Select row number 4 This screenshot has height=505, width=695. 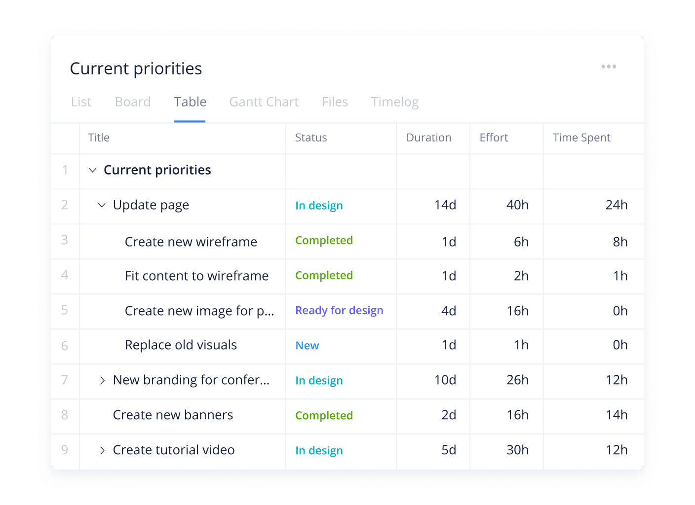[65, 275]
